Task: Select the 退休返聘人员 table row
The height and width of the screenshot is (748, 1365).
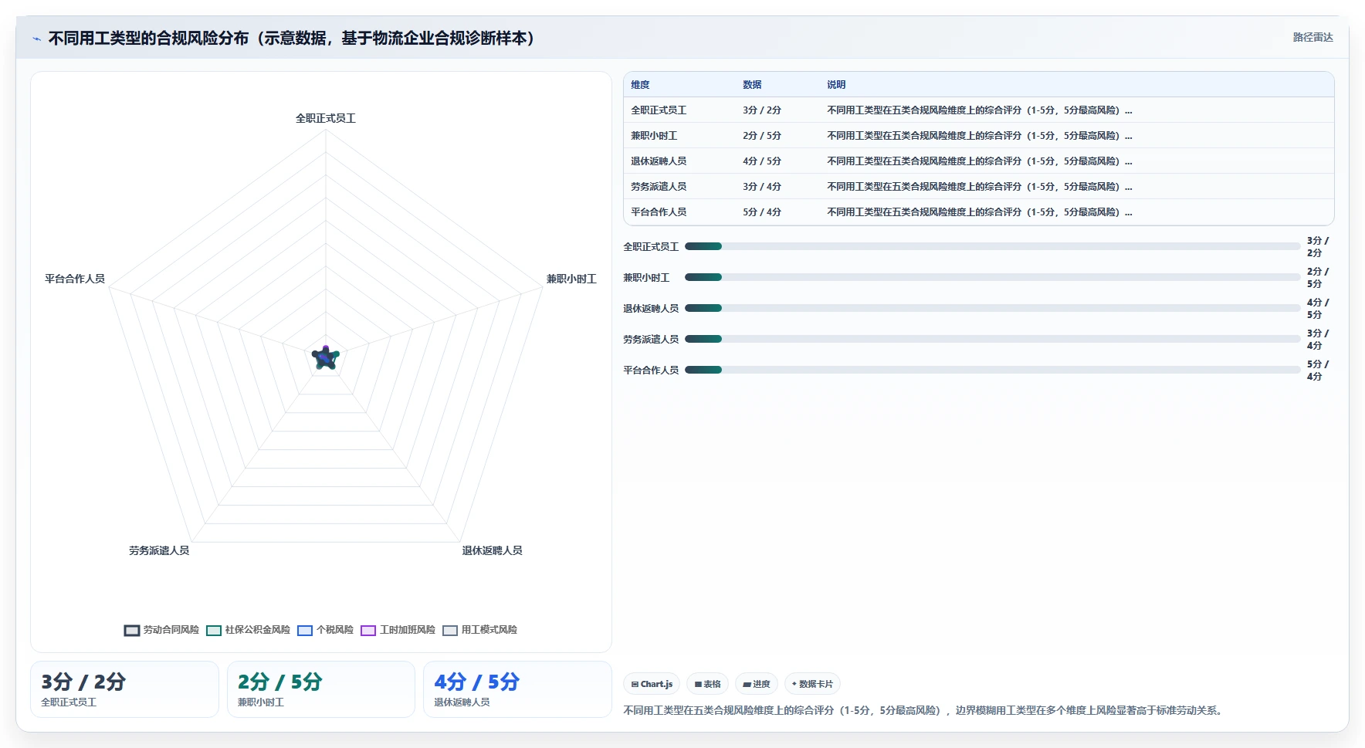Action: (x=978, y=161)
